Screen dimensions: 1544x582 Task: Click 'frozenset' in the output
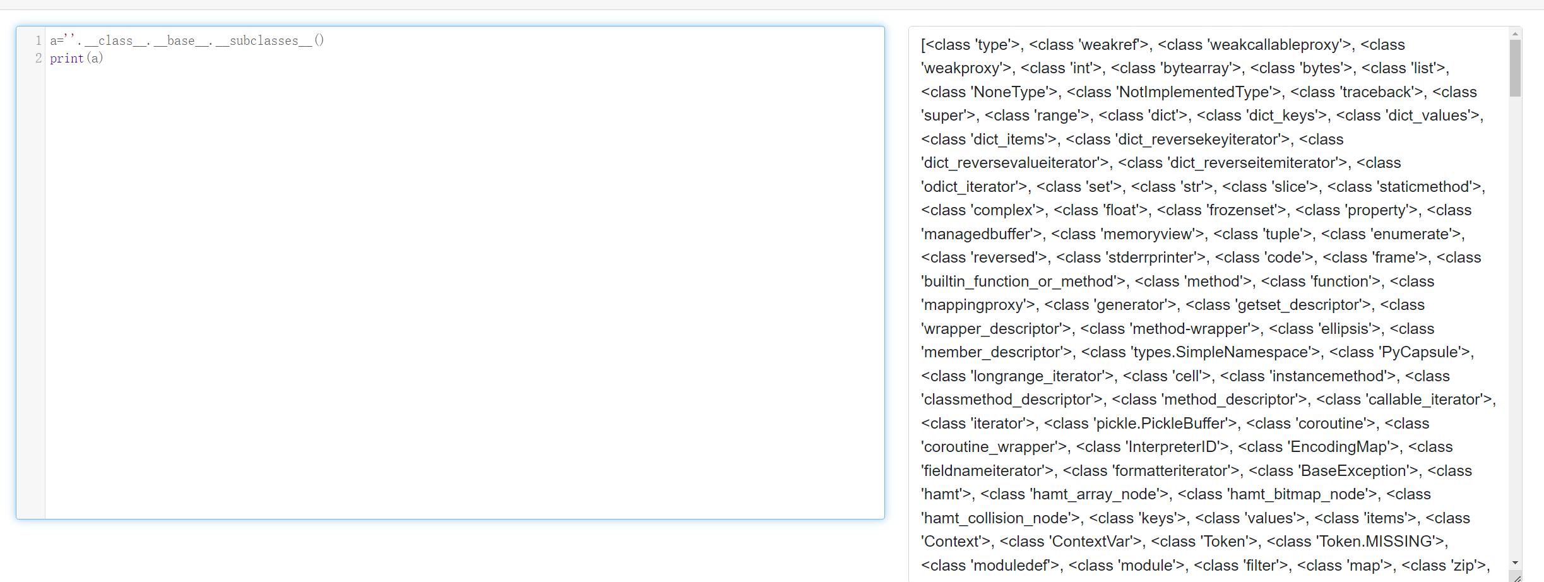point(1242,210)
